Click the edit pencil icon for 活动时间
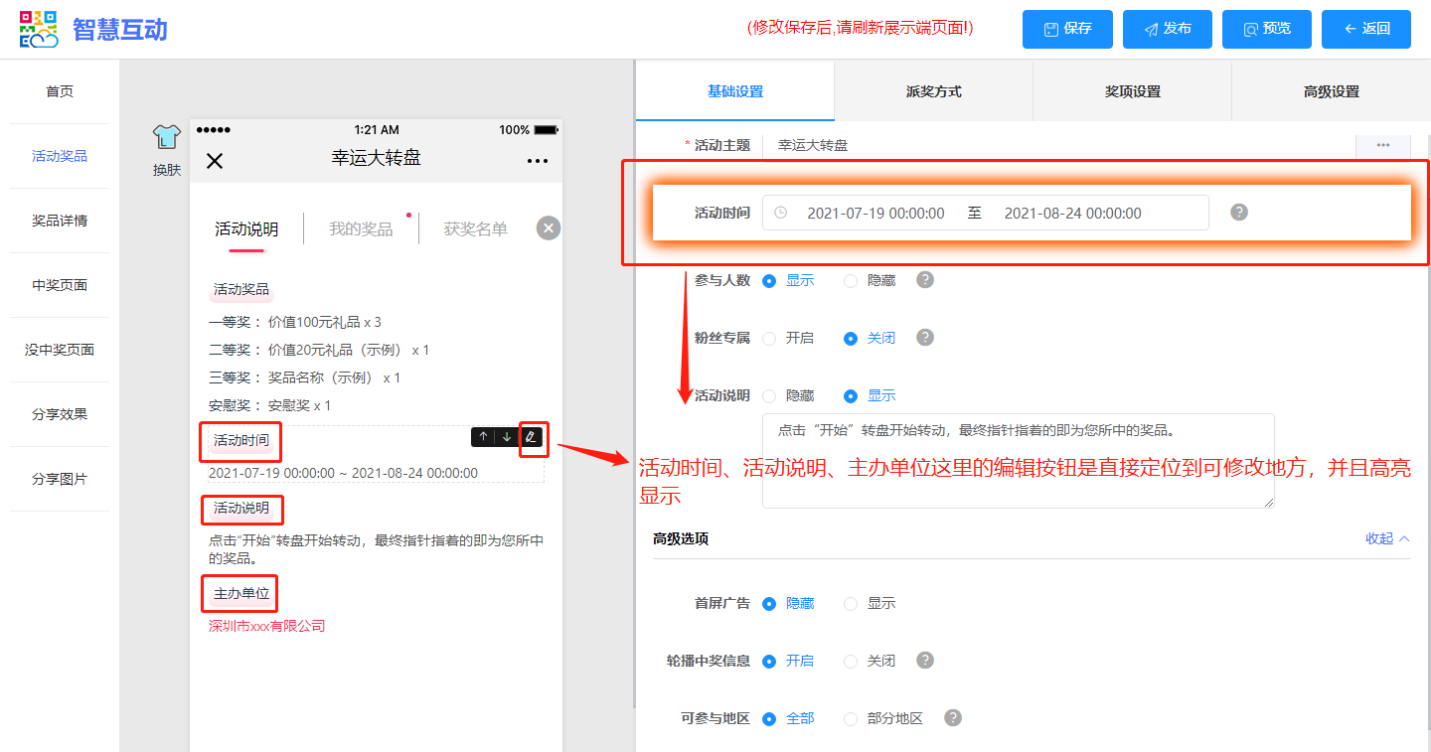This screenshot has width=1431, height=752. point(532,437)
